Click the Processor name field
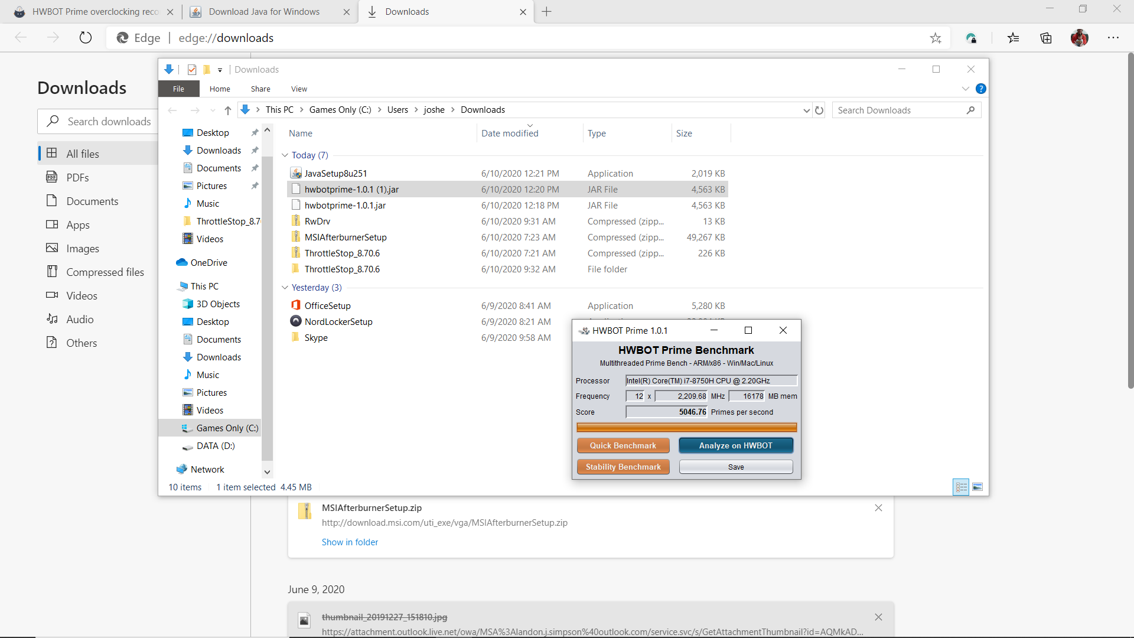Viewport: 1134px width, 638px height. click(711, 380)
